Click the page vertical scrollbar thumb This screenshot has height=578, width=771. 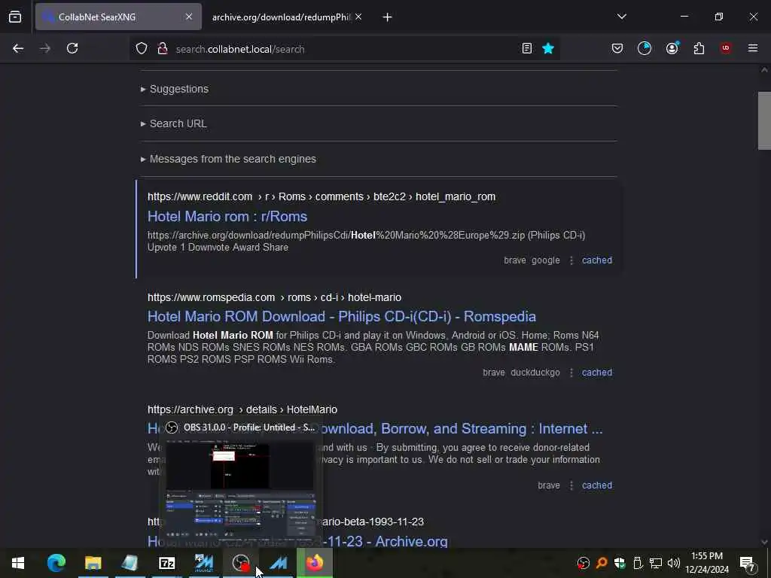click(x=764, y=120)
